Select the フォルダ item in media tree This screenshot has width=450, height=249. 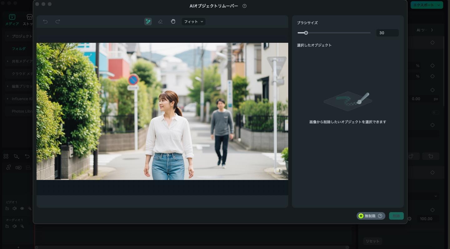click(19, 49)
